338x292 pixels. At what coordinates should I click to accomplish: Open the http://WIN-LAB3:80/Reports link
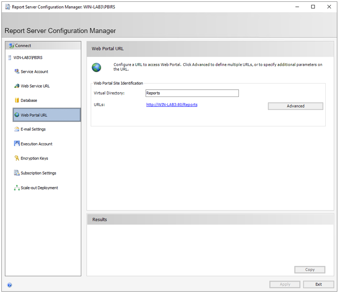(x=172, y=104)
